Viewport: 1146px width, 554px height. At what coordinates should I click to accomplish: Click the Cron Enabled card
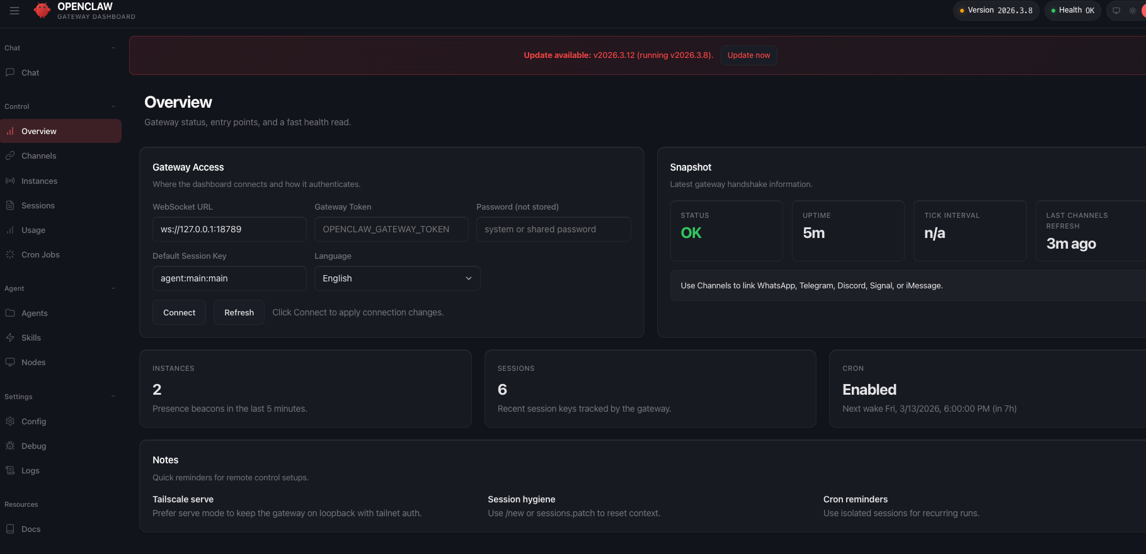(x=987, y=389)
